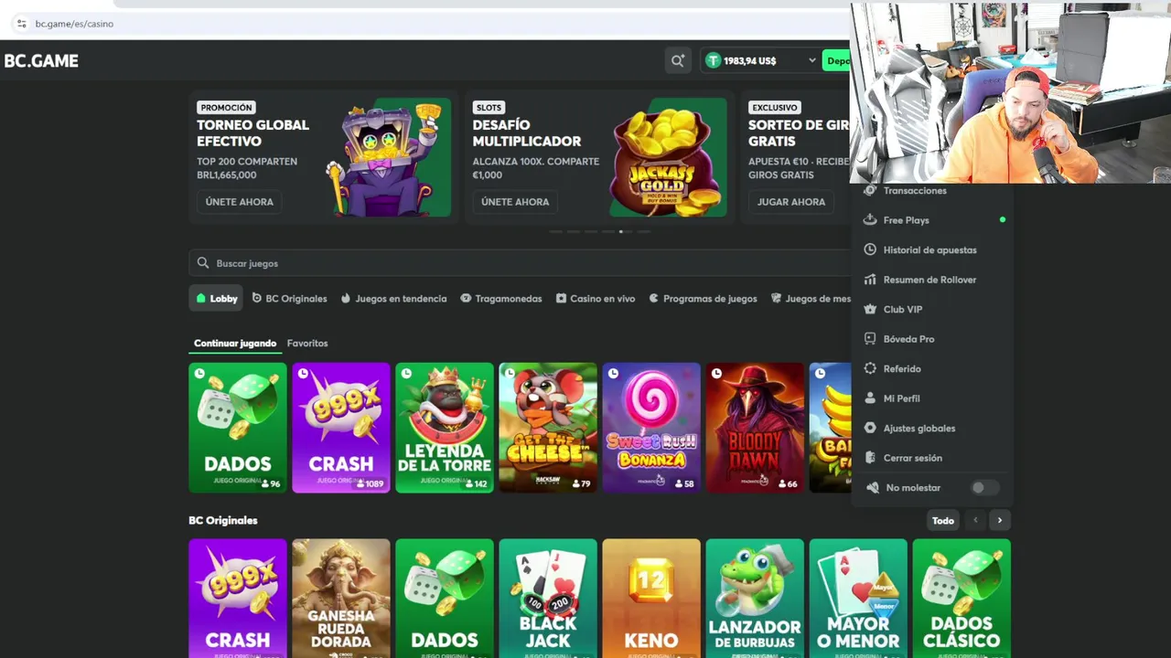This screenshot has height=658, width=1171.
Task: Open Keno original game
Action: 651,599
